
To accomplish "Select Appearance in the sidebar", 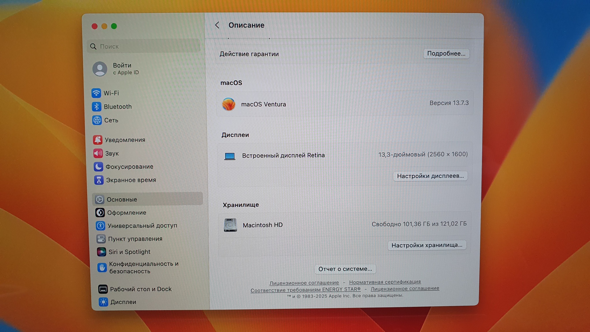I will pos(126,213).
